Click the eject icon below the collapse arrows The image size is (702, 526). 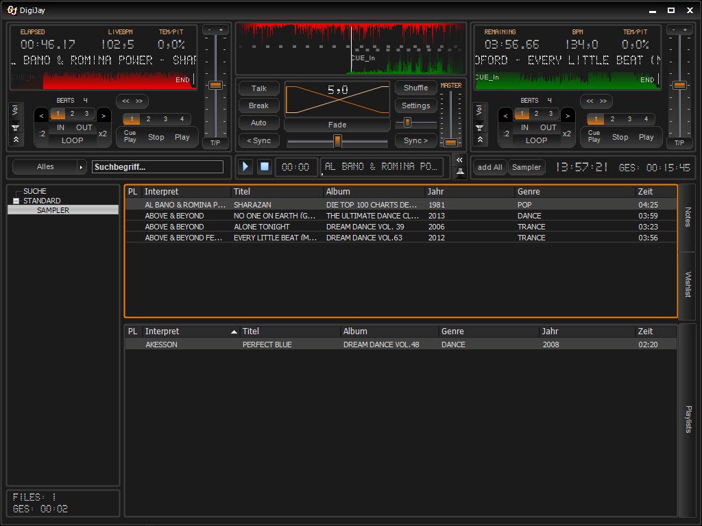[459, 173]
